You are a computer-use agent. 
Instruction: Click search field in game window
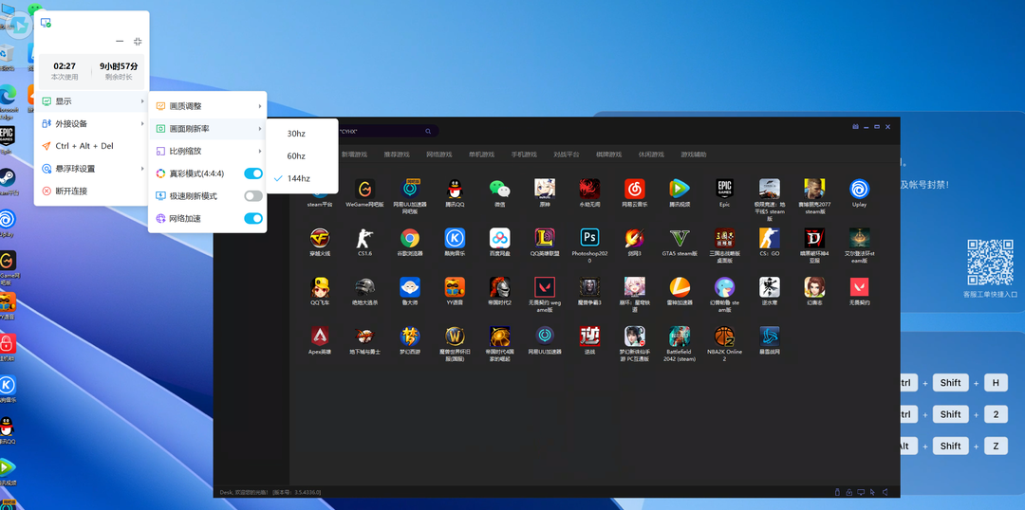385,131
